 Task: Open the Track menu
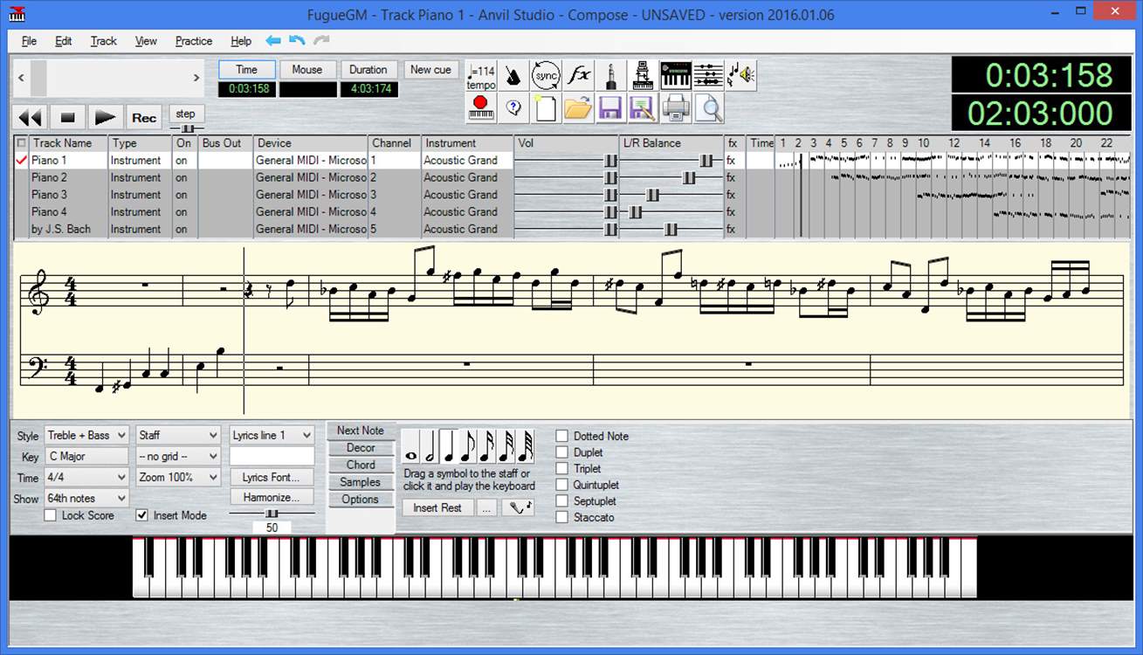point(103,41)
